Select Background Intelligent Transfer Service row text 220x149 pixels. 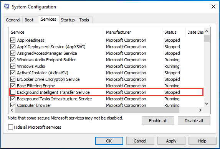pos(53,92)
